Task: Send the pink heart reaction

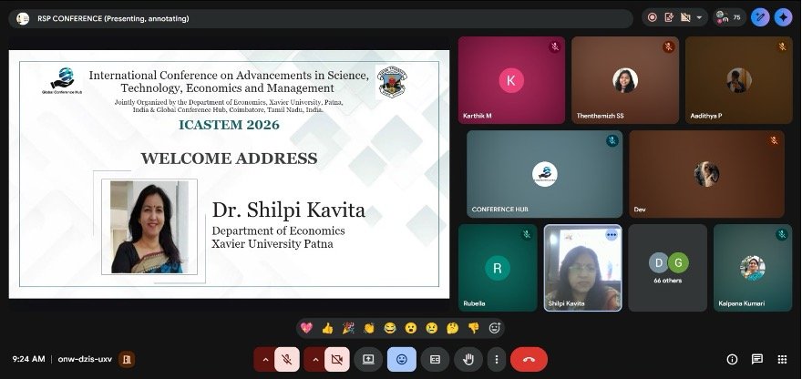Action: (x=306, y=328)
